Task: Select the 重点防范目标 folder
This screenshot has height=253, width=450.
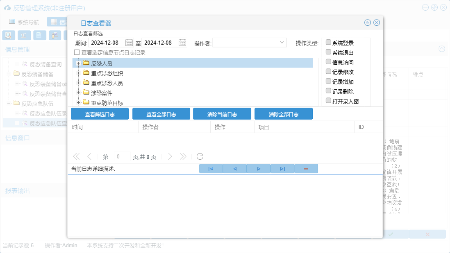Action: [107, 103]
